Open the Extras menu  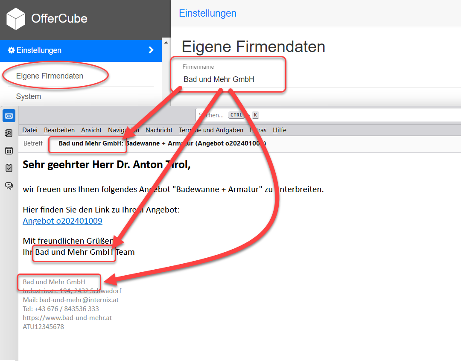258,130
